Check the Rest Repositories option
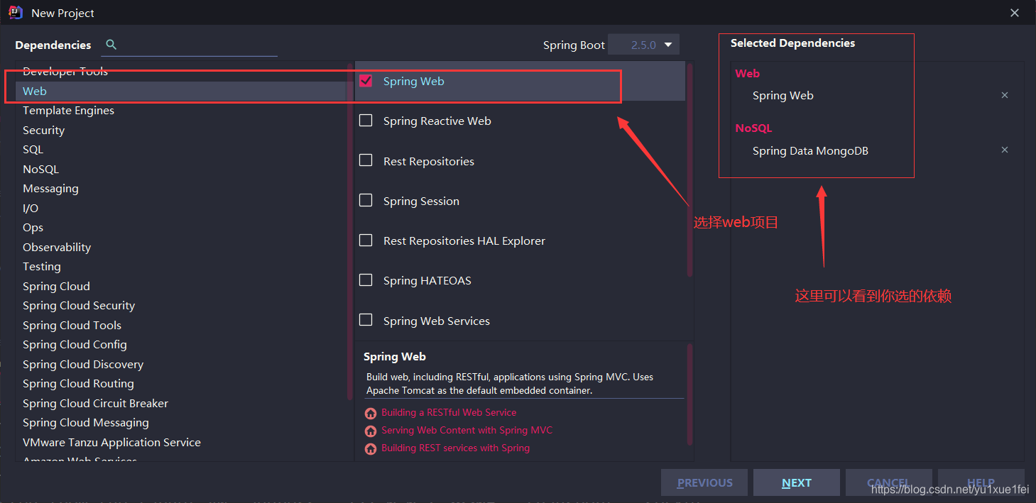 point(366,160)
